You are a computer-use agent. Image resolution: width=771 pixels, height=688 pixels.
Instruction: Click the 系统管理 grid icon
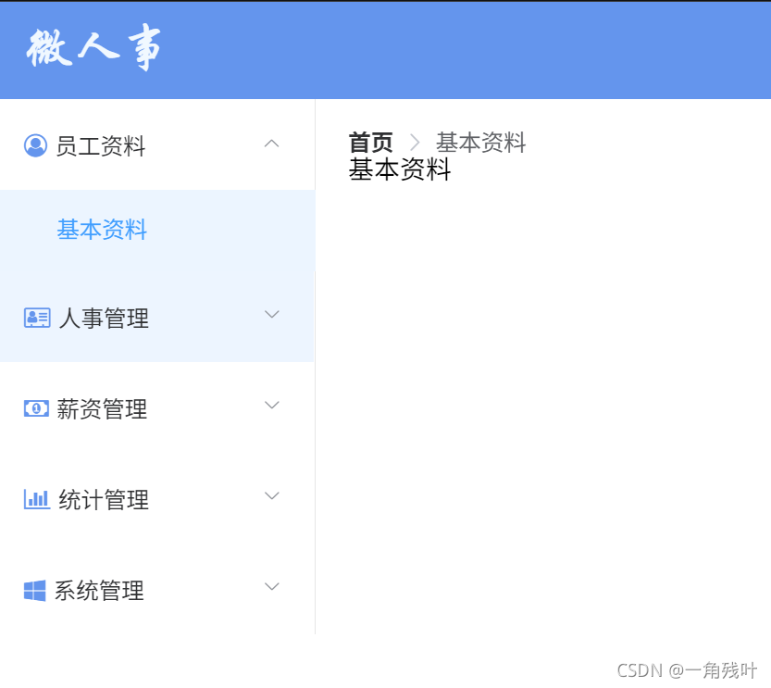point(35,589)
